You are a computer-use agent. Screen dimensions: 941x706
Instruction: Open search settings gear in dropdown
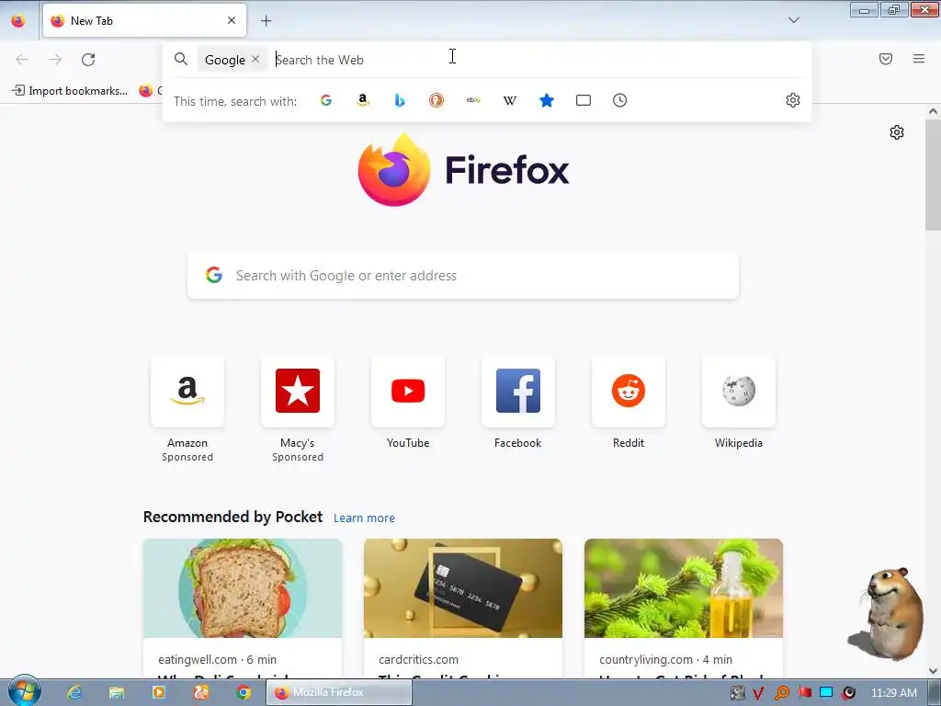click(793, 100)
